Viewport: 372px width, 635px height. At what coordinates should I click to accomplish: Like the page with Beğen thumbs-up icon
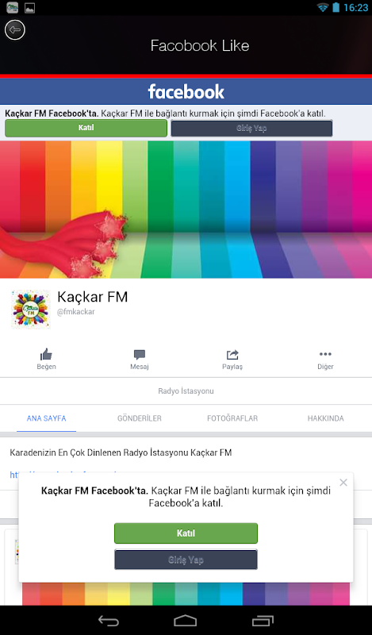46,355
